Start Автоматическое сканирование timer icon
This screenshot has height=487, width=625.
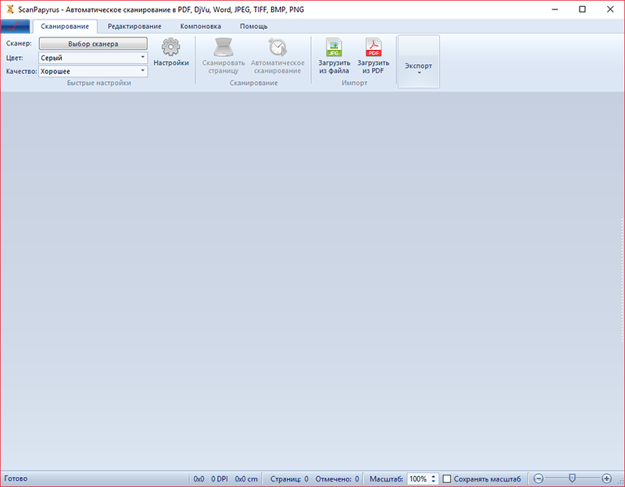[277, 47]
